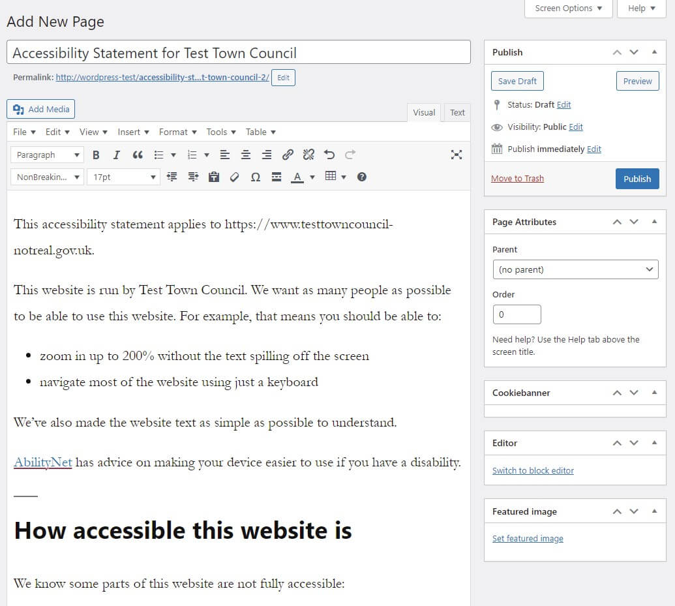Click Set featured image link

pos(528,538)
